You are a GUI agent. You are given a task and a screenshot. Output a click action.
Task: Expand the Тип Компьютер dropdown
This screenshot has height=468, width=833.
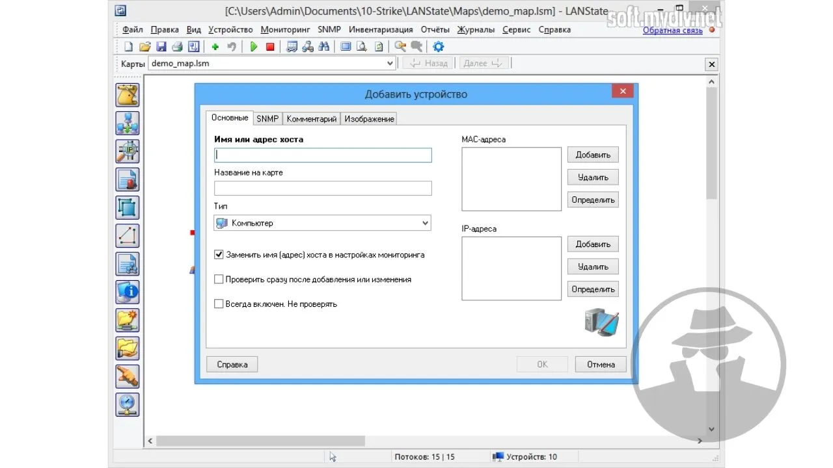pyautogui.click(x=323, y=223)
